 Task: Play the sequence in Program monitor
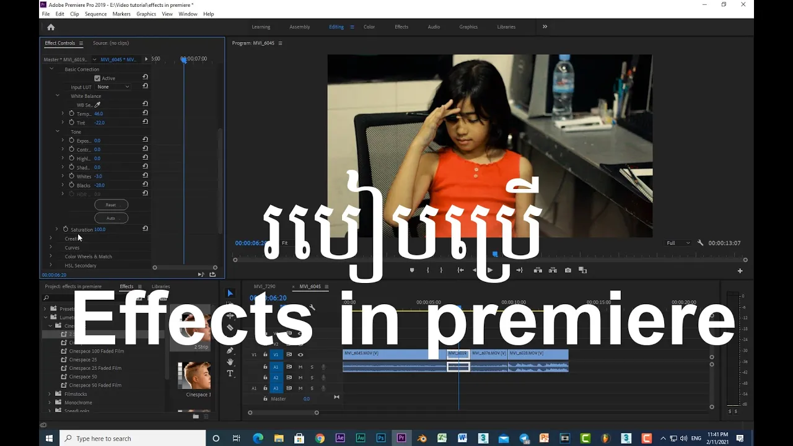coord(490,270)
